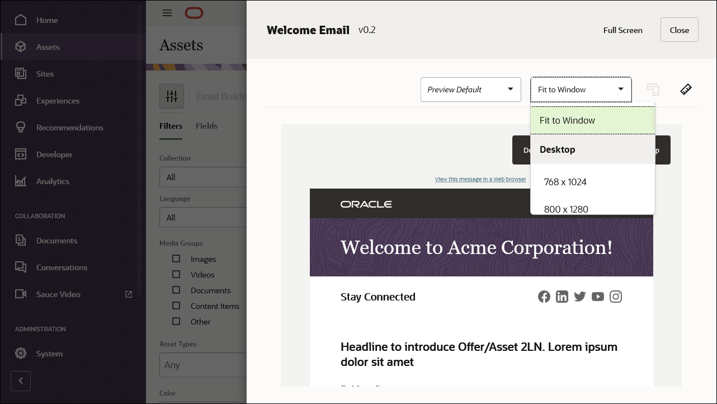This screenshot has width=717, height=404.
Task: Collapse the sidebar with the chevron button
Action: [21, 381]
